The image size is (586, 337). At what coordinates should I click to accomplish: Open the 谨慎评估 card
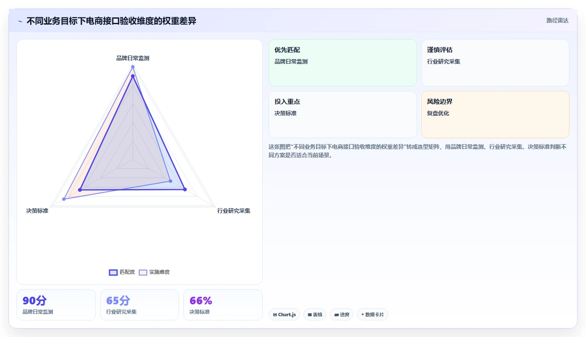(495, 63)
